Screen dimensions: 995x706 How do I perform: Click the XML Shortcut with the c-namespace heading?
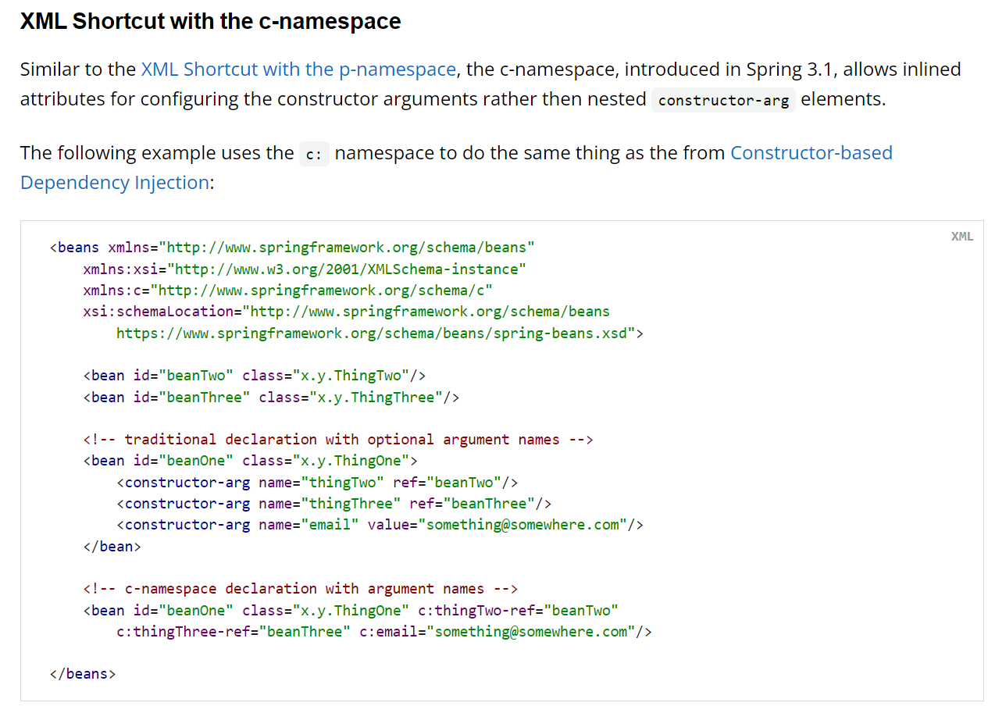[210, 21]
